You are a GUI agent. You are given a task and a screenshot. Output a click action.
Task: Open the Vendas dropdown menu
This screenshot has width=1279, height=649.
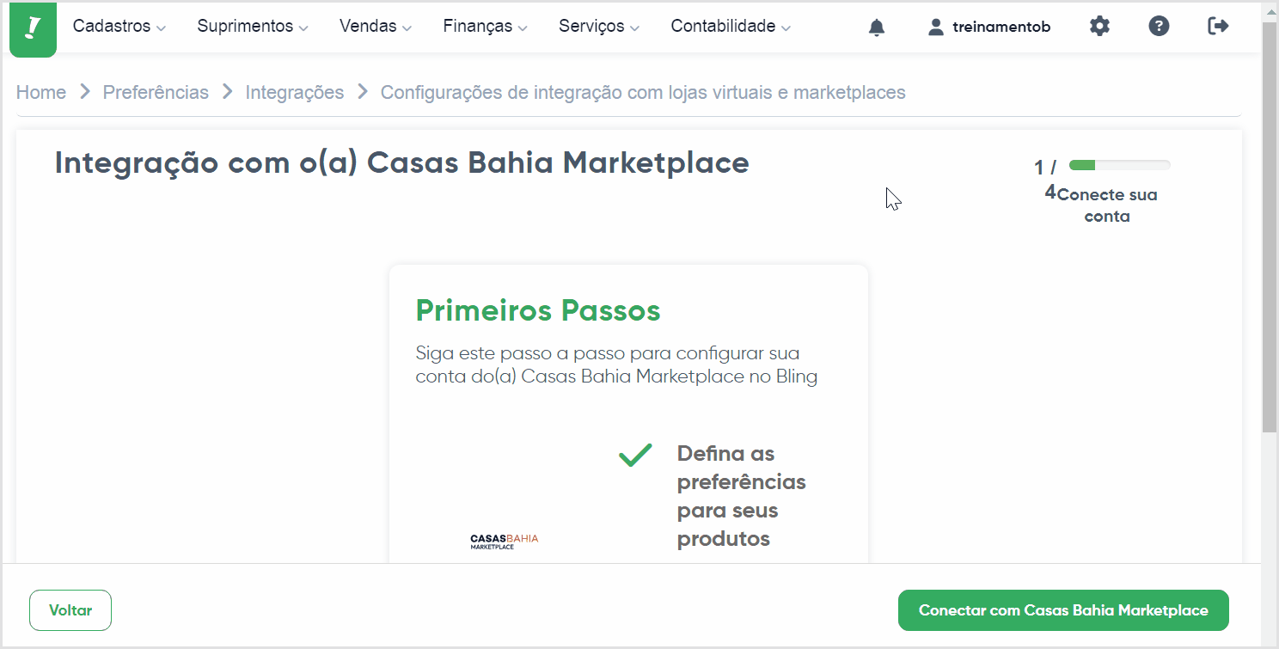point(376,27)
